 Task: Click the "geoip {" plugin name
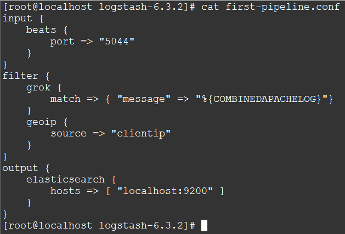point(41,122)
